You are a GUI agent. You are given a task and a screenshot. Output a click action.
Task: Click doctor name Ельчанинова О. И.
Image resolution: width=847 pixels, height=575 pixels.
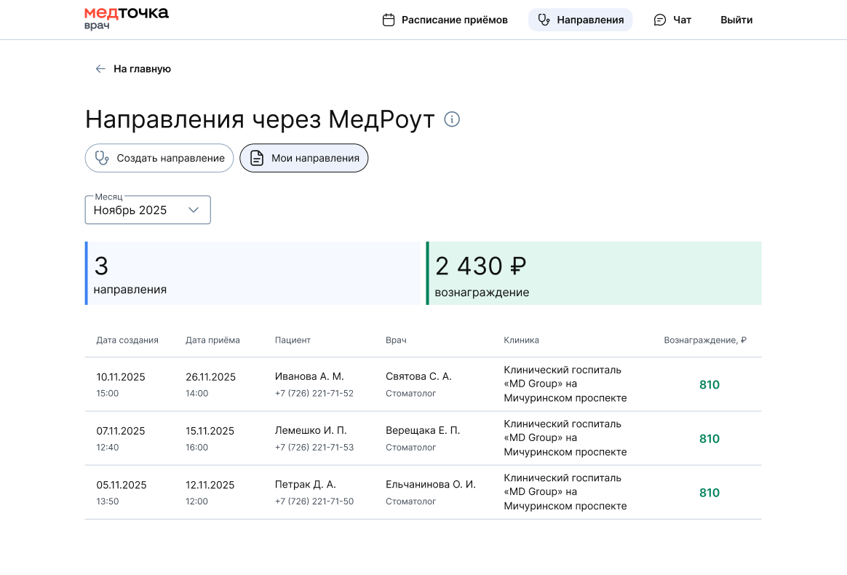click(x=430, y=485)
